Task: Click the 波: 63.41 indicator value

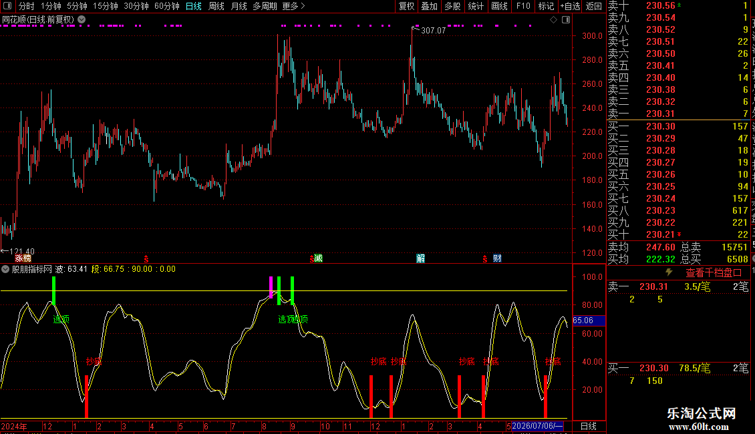Action: click(x=71, y=269)
